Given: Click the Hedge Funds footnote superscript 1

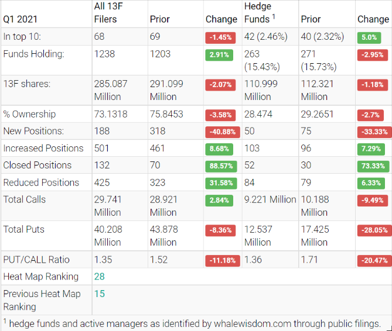Looking at the screenshot, I should click(274, 16).
